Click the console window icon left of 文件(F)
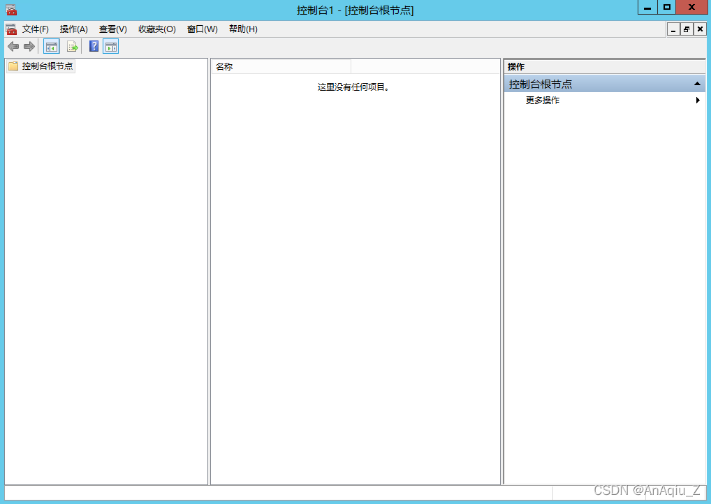The height and width of the screenshot is (504, 711). (x=10, y=29)
